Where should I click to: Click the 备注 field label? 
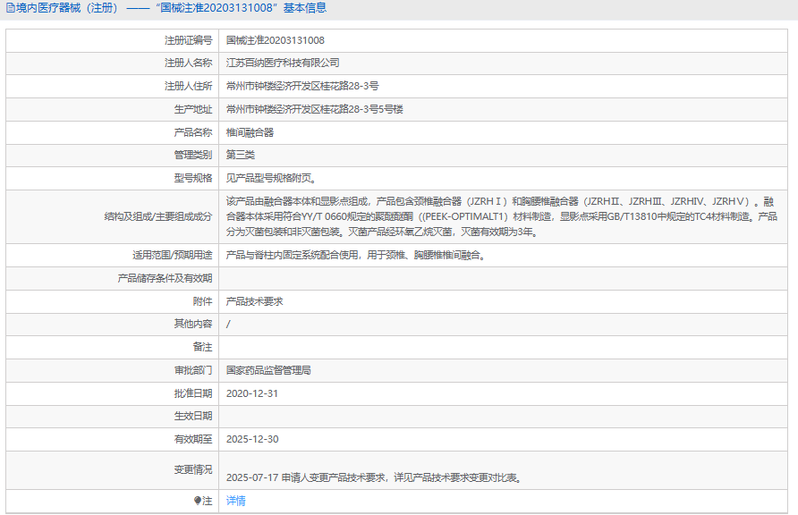(202, 347)
